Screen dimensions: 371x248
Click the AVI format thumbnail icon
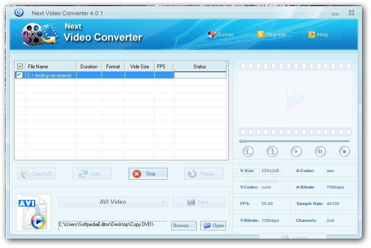[33, 213]
